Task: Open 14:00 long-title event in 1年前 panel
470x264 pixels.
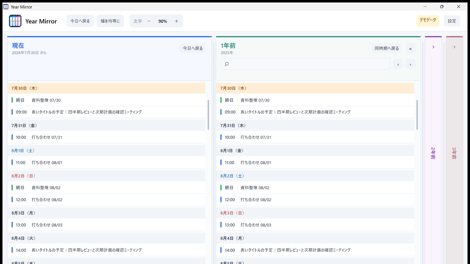Action: click(x=315, y=250)
